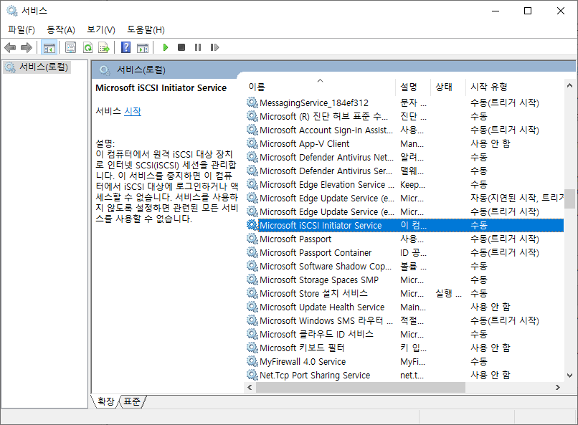
Task: Click the gear icon of Microsoft Passport Container
Action: click(252, 252)
